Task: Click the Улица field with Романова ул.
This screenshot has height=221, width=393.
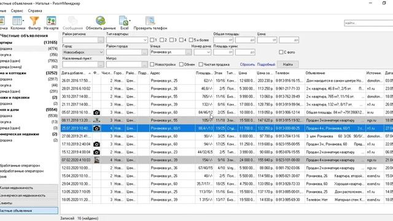Action: (x=168, y=52)
